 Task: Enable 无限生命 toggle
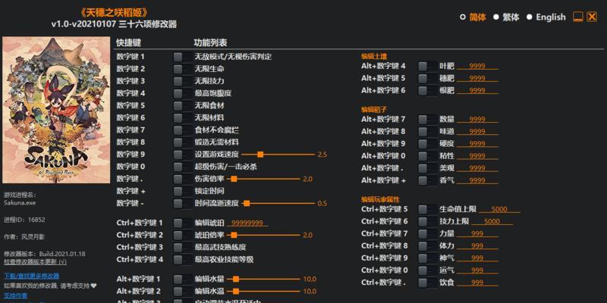182,69
